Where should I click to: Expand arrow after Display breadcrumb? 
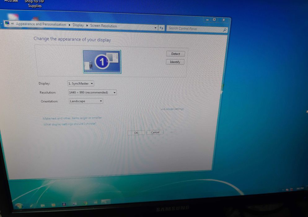click(x=87, y=25)
